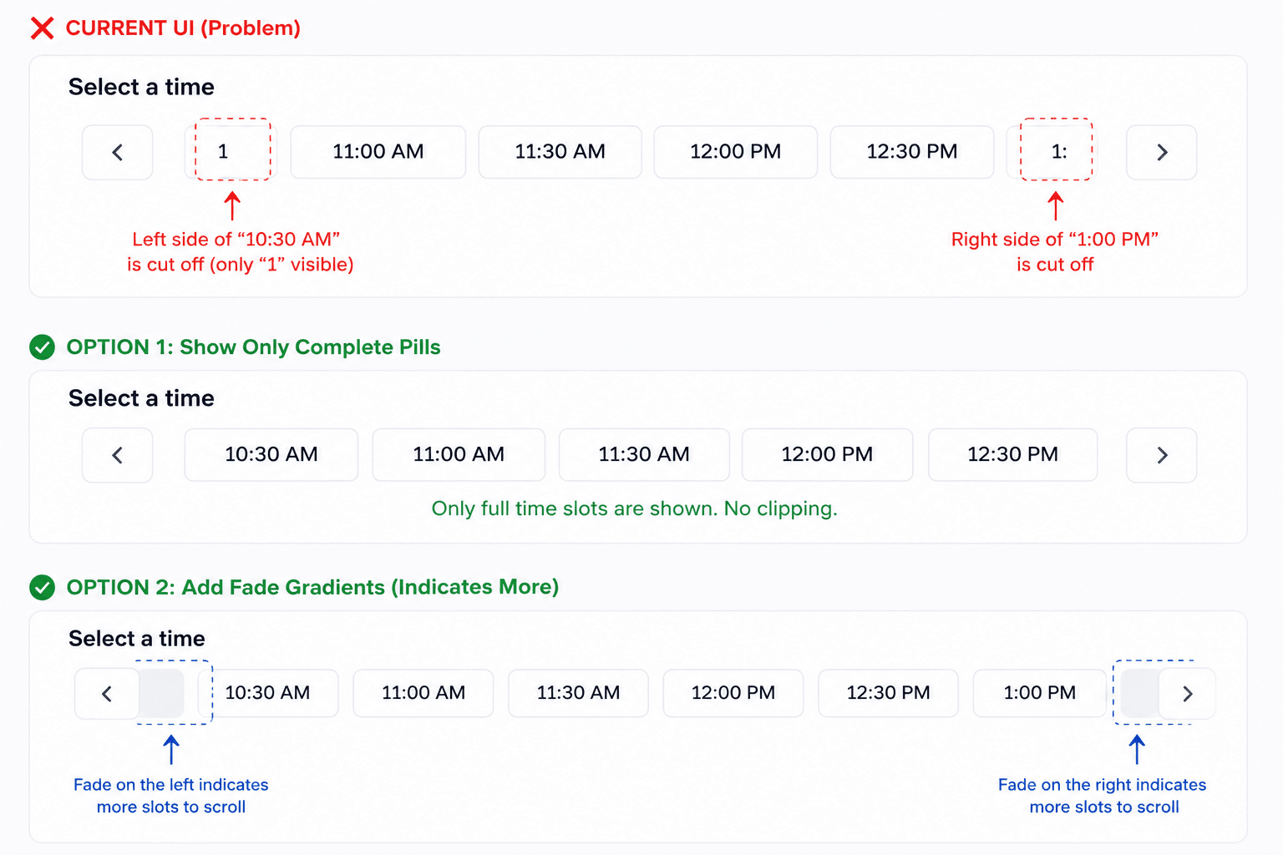Click left chevron in Option 2 fade picker
The image size is (1283, 855).
click(x=107, y=694)
